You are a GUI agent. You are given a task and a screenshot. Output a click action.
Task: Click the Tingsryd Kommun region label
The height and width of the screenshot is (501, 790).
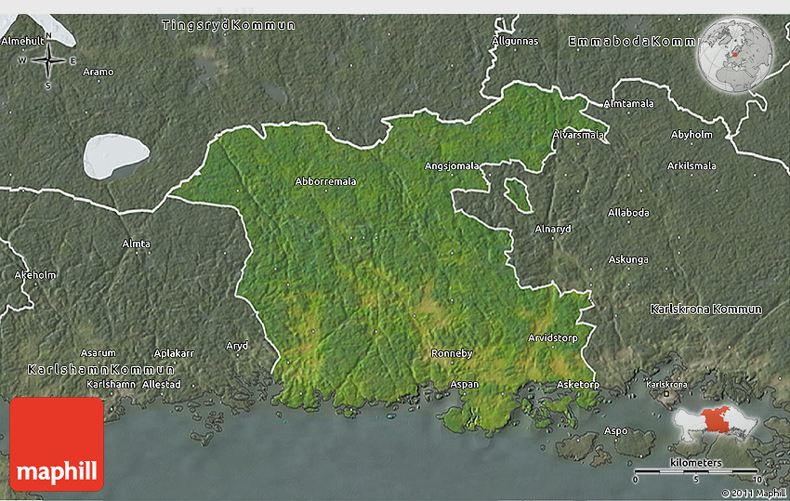(x=229, y=25)
